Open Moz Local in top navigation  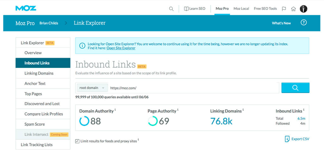click(x=241, y=9)
